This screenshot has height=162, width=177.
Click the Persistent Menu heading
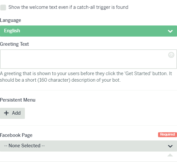pyautogui.click(x=18, y=100)
